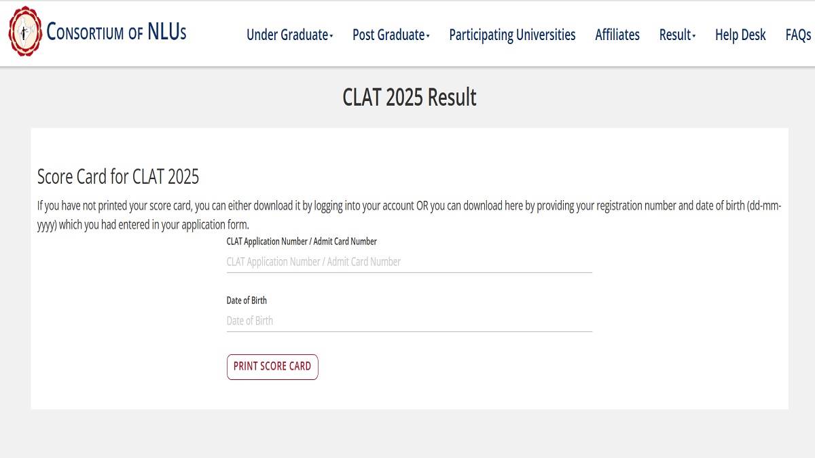The image size is (815, 458).
Task: Visit the Help Desk link
Action: [740, 35]
